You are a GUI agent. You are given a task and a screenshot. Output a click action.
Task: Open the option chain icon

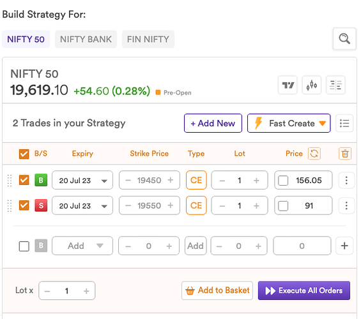tap(335, 85)
